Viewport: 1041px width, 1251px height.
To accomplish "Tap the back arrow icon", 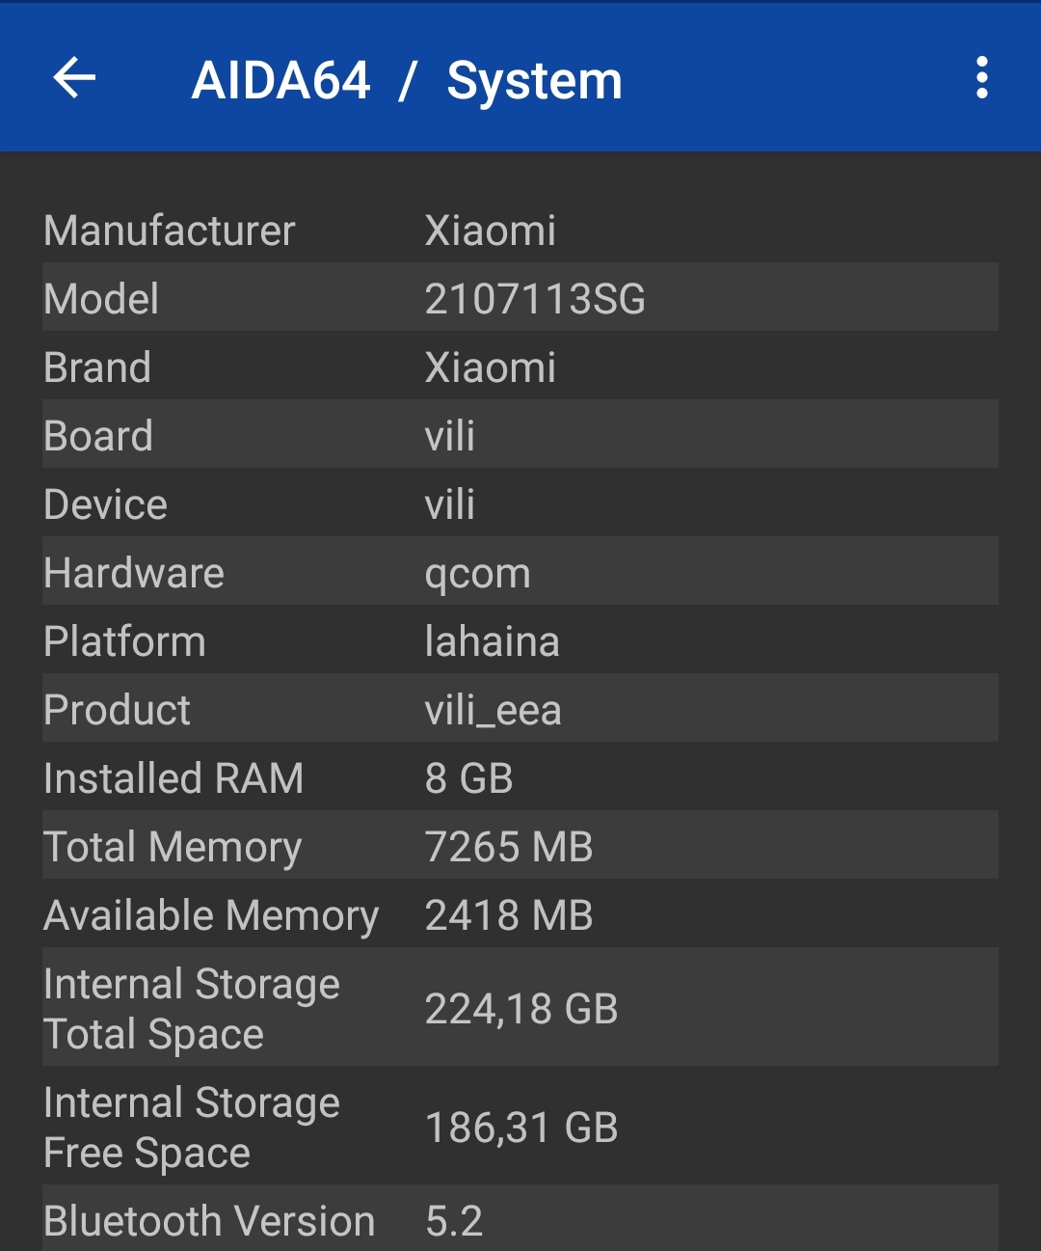I will coord(74,78).
